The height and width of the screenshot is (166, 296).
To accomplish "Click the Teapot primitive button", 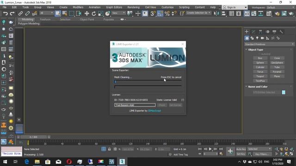I will tap(260, 76).
